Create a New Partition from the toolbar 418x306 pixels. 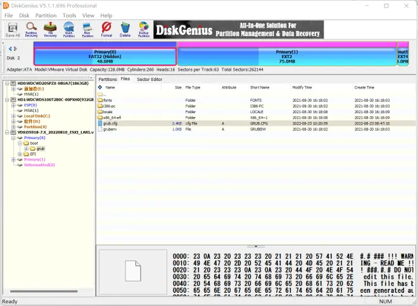coord(87,30)
